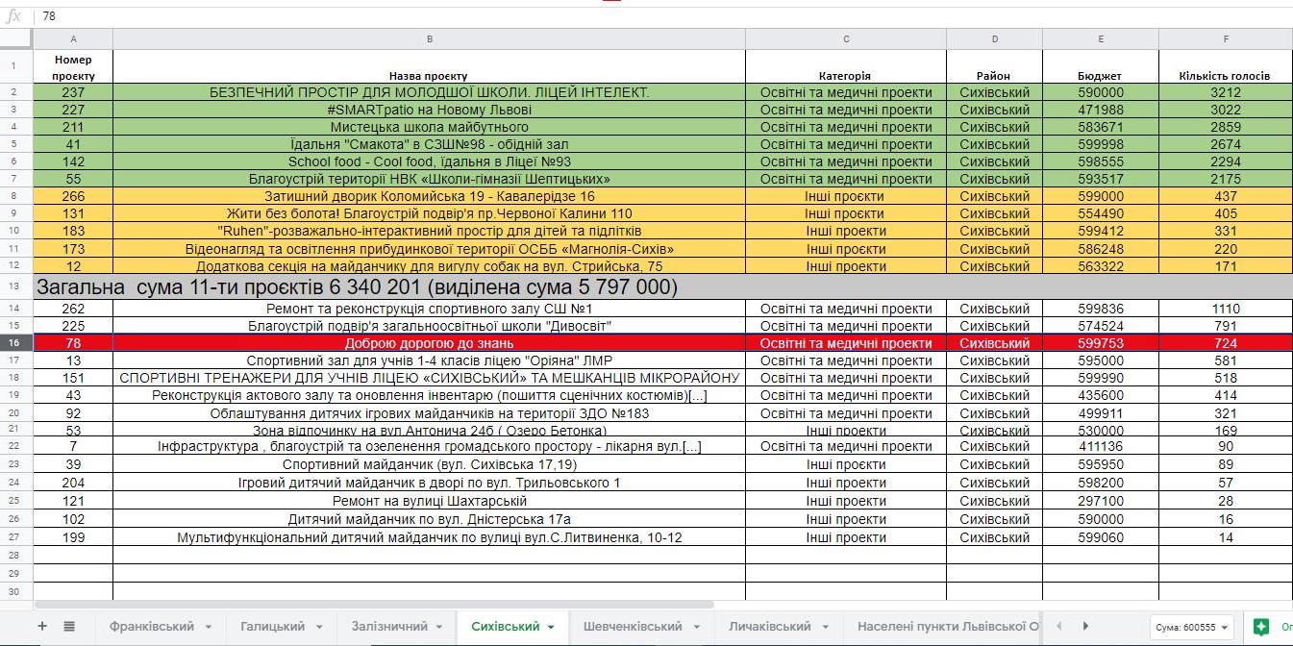This screenshot has height=646, width=1293.
Task: Select row 13 header
Action: tap(16, 286)
